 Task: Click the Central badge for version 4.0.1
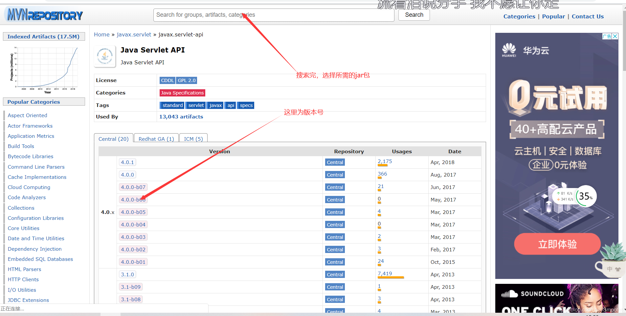coord(335,162)
